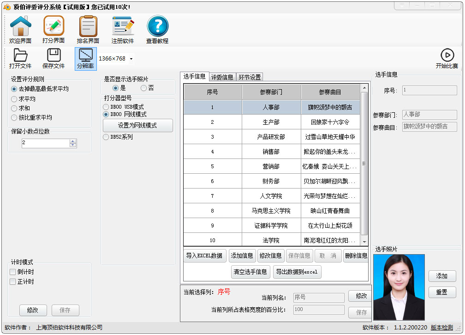Click the 当前列名 input field
This screenshot has height=335, width=465.
tap(319, 297)
